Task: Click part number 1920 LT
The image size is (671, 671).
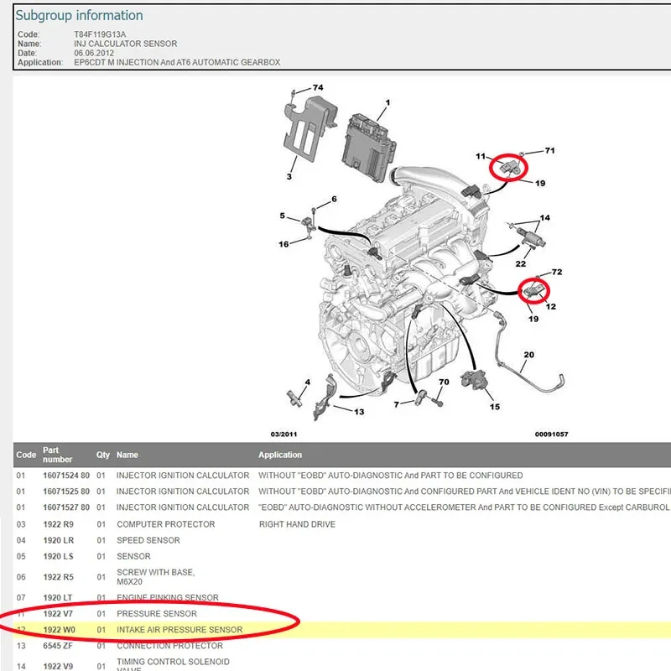Action: coord(57,597)
